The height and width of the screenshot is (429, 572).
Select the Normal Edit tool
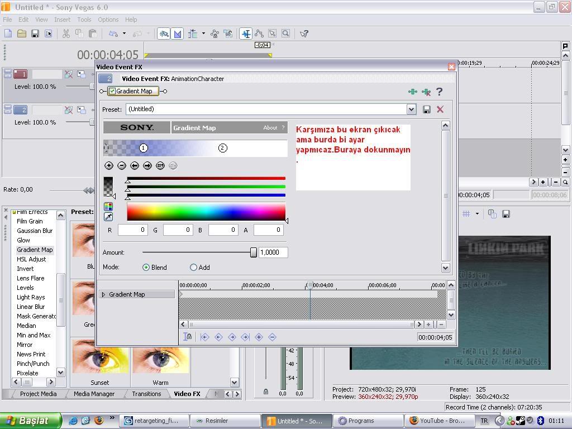point(246,34)
